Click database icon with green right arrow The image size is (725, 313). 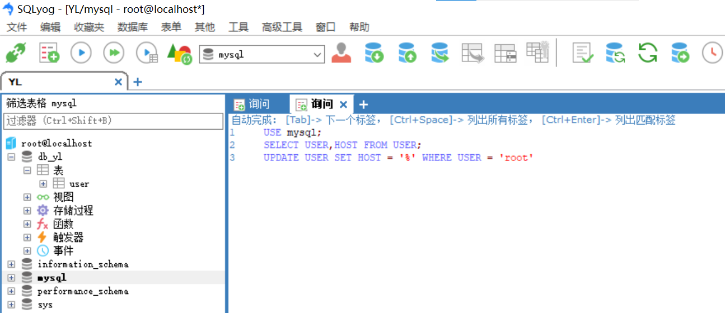[x=680, y=53]
